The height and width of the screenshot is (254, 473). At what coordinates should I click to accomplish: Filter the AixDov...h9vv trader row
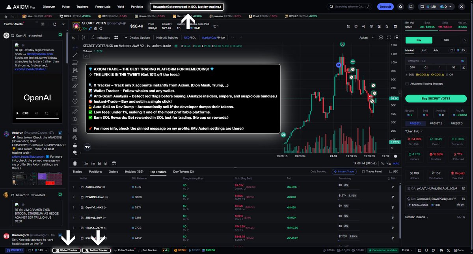click(x=393, y=187)
